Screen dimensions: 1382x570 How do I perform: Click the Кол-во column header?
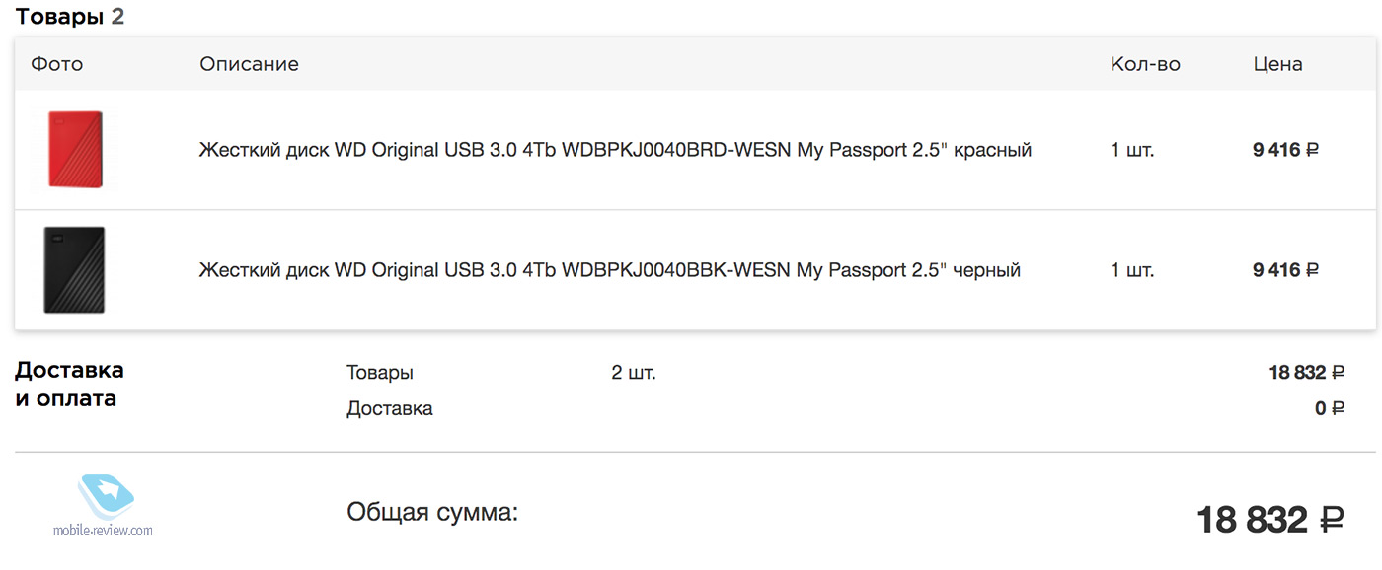tap(1145, 64)
